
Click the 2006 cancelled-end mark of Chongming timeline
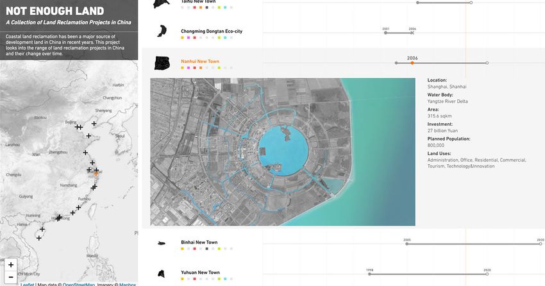pyautogui.click(x=412, y=33)
